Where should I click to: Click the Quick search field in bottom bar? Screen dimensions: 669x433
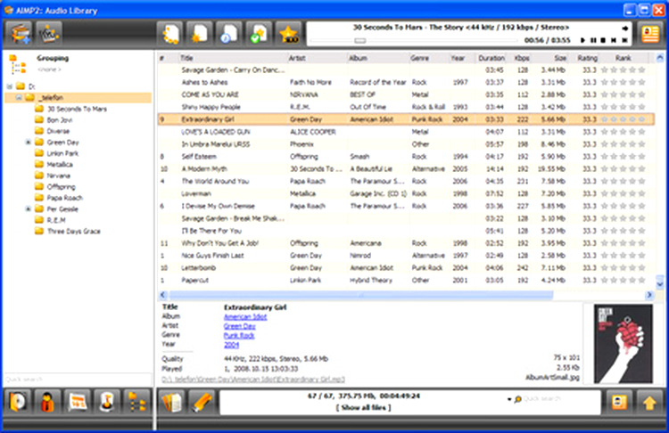point(560,399)
